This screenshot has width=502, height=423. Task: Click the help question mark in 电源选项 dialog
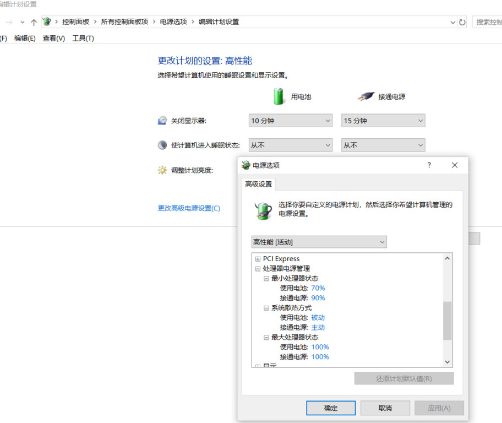(429, 165)
